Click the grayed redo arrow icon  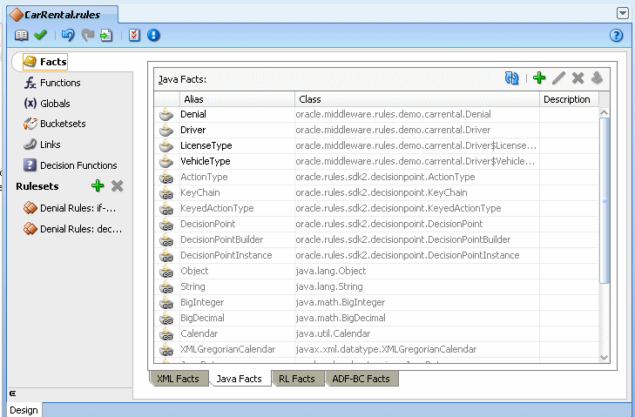[87, 36]
